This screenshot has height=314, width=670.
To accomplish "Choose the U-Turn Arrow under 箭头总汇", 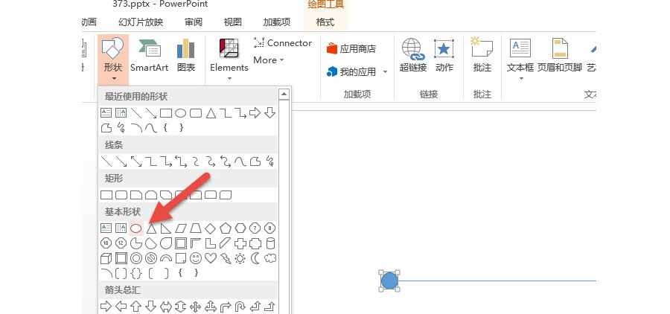I will click(x=240, y=306).
